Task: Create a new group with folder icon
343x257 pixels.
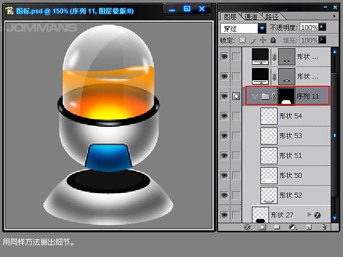Action: [x=277, y=227]
